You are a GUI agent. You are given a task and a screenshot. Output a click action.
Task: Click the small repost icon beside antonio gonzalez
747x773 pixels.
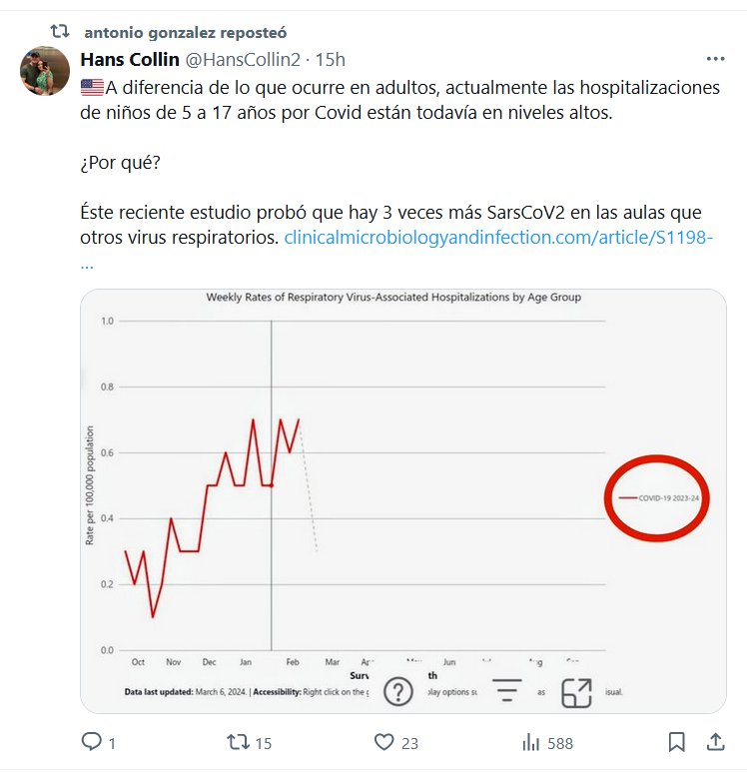click(x=60, y=31)
